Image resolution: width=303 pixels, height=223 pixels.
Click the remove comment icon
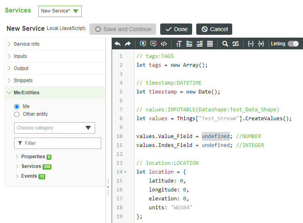click(x=153, y=44)
